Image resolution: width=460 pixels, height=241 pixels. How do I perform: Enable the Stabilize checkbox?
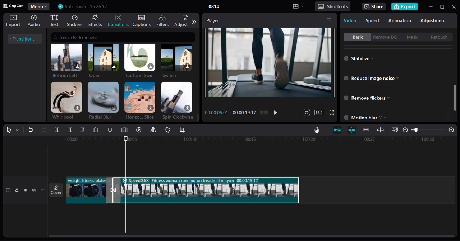pyautogui.click(x=346, y=58)
